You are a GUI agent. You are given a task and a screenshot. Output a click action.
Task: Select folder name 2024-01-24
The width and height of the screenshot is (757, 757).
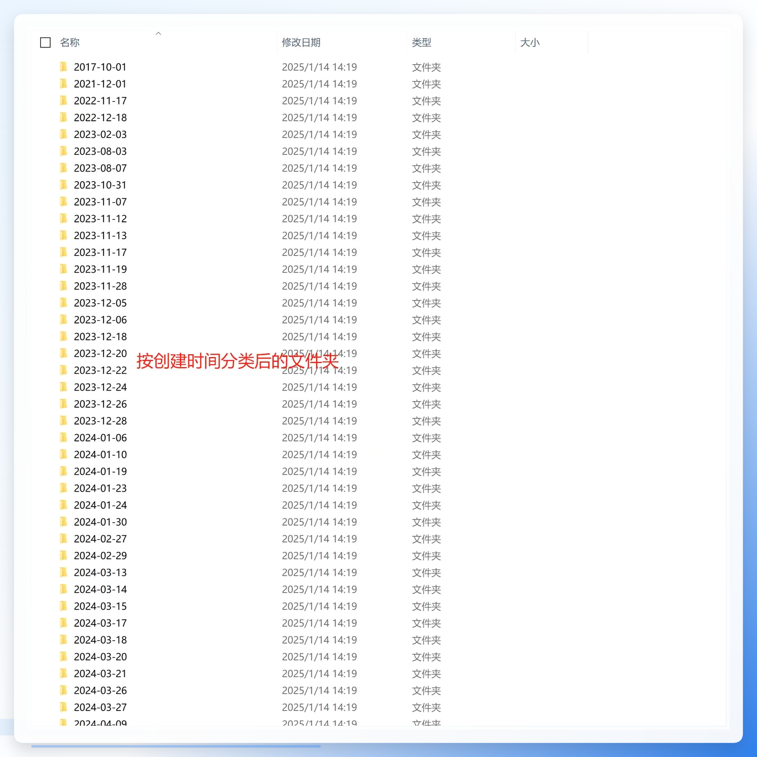pyautogui.click(x=100, y=505)
